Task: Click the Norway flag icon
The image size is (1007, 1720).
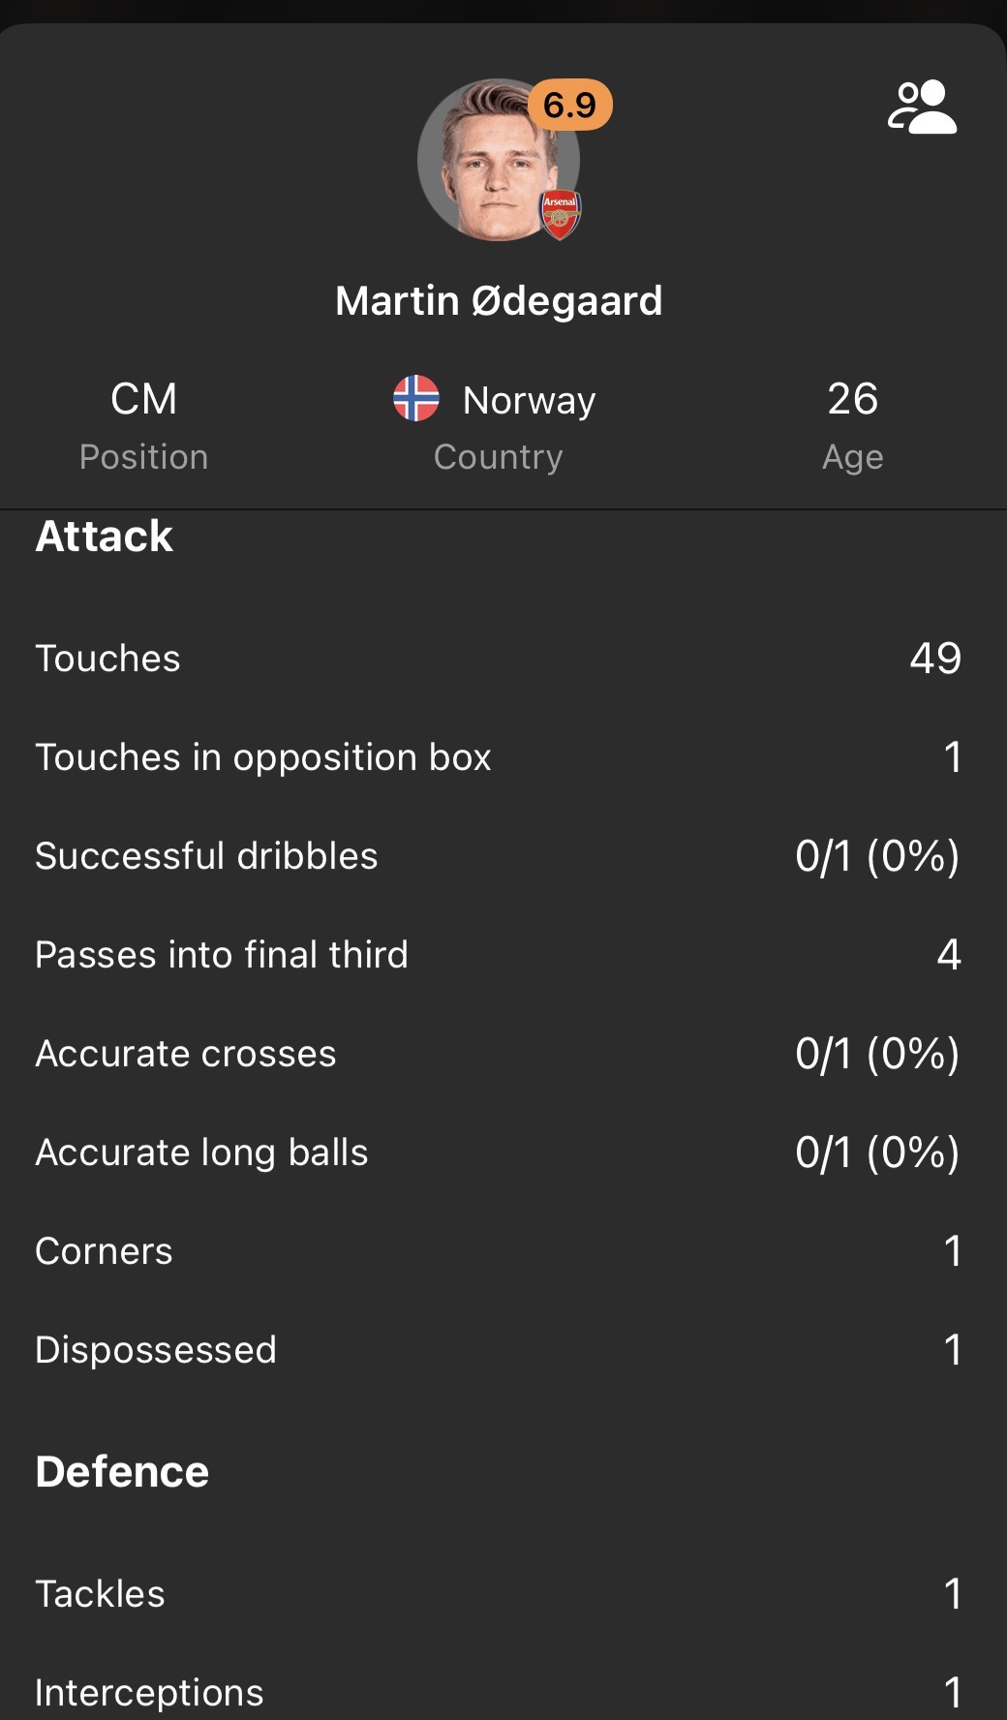Action: click(416, 398)
